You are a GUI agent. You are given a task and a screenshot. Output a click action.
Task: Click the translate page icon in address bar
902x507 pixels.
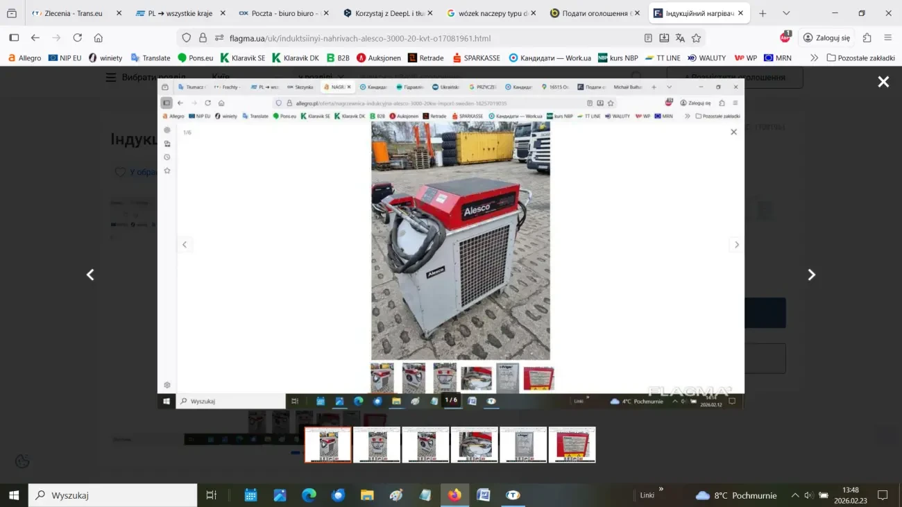[680, 38]
